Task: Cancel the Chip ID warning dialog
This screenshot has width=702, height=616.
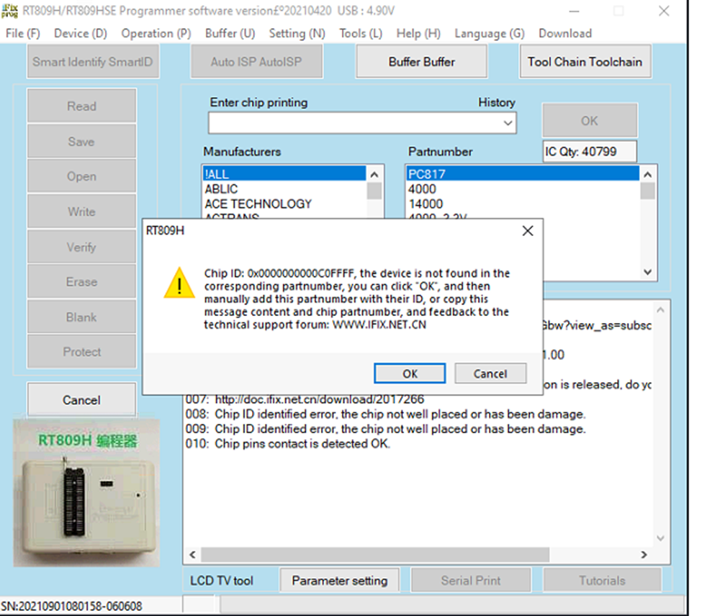Action: pyautogui.click(x=490, y=373)
